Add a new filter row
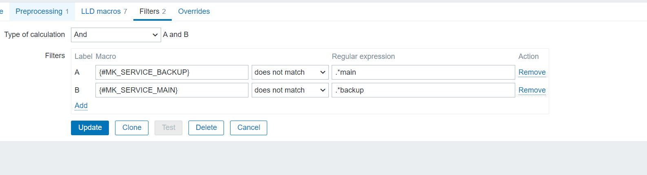The image size is (647, 175). click(81, 106)
